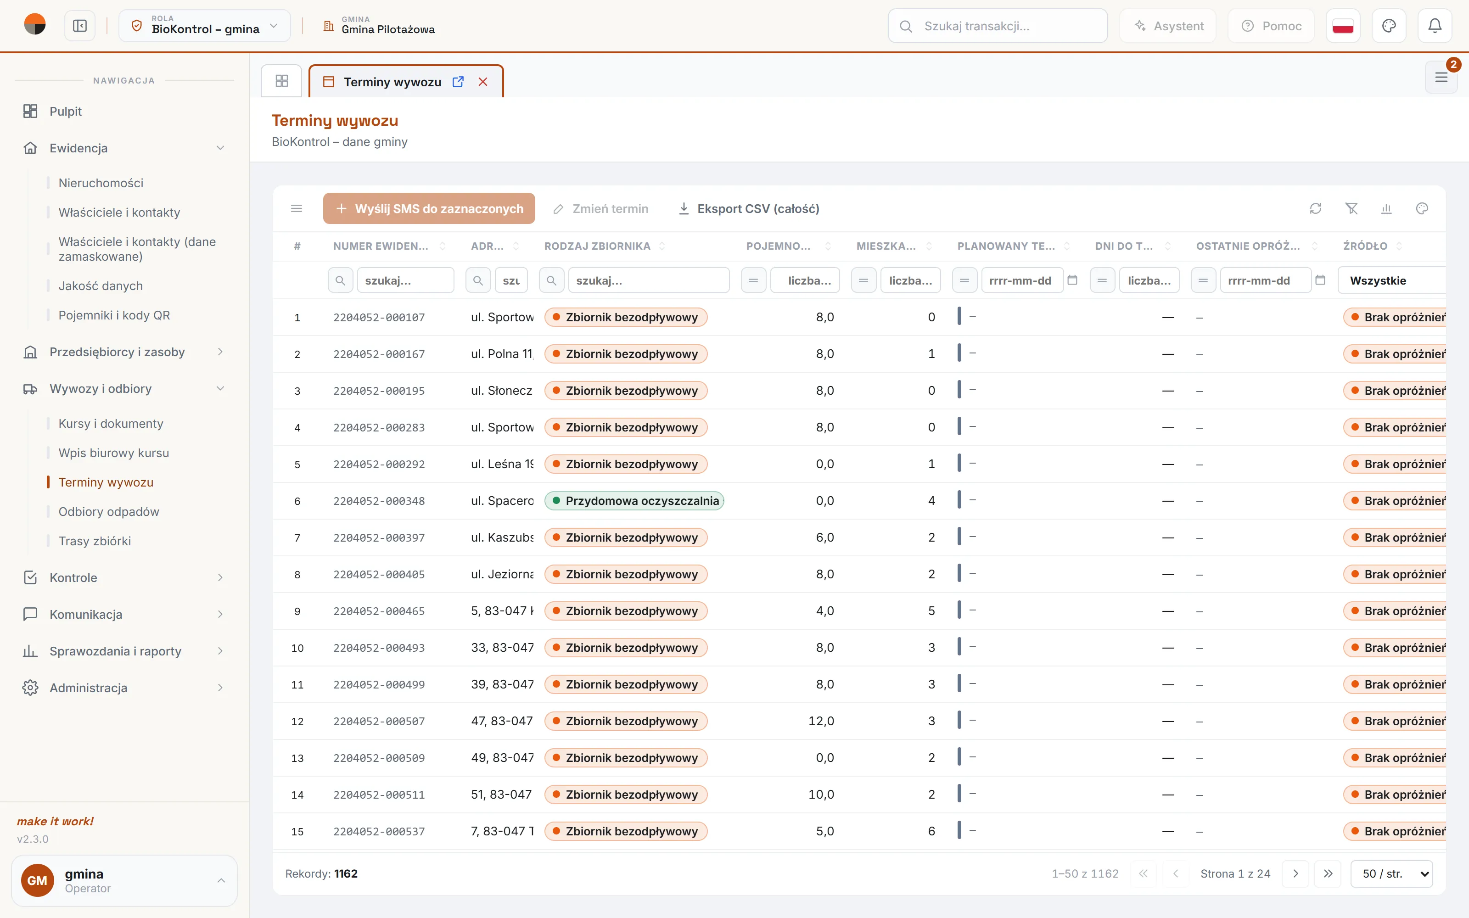Screen dimensions: 1469x918
Task: Select row 2204052-000348 Przydomowa oczyszczalnia
Action: [859, 501]
